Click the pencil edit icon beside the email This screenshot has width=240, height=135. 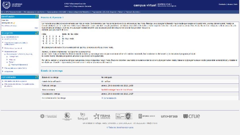click(14, 23)
